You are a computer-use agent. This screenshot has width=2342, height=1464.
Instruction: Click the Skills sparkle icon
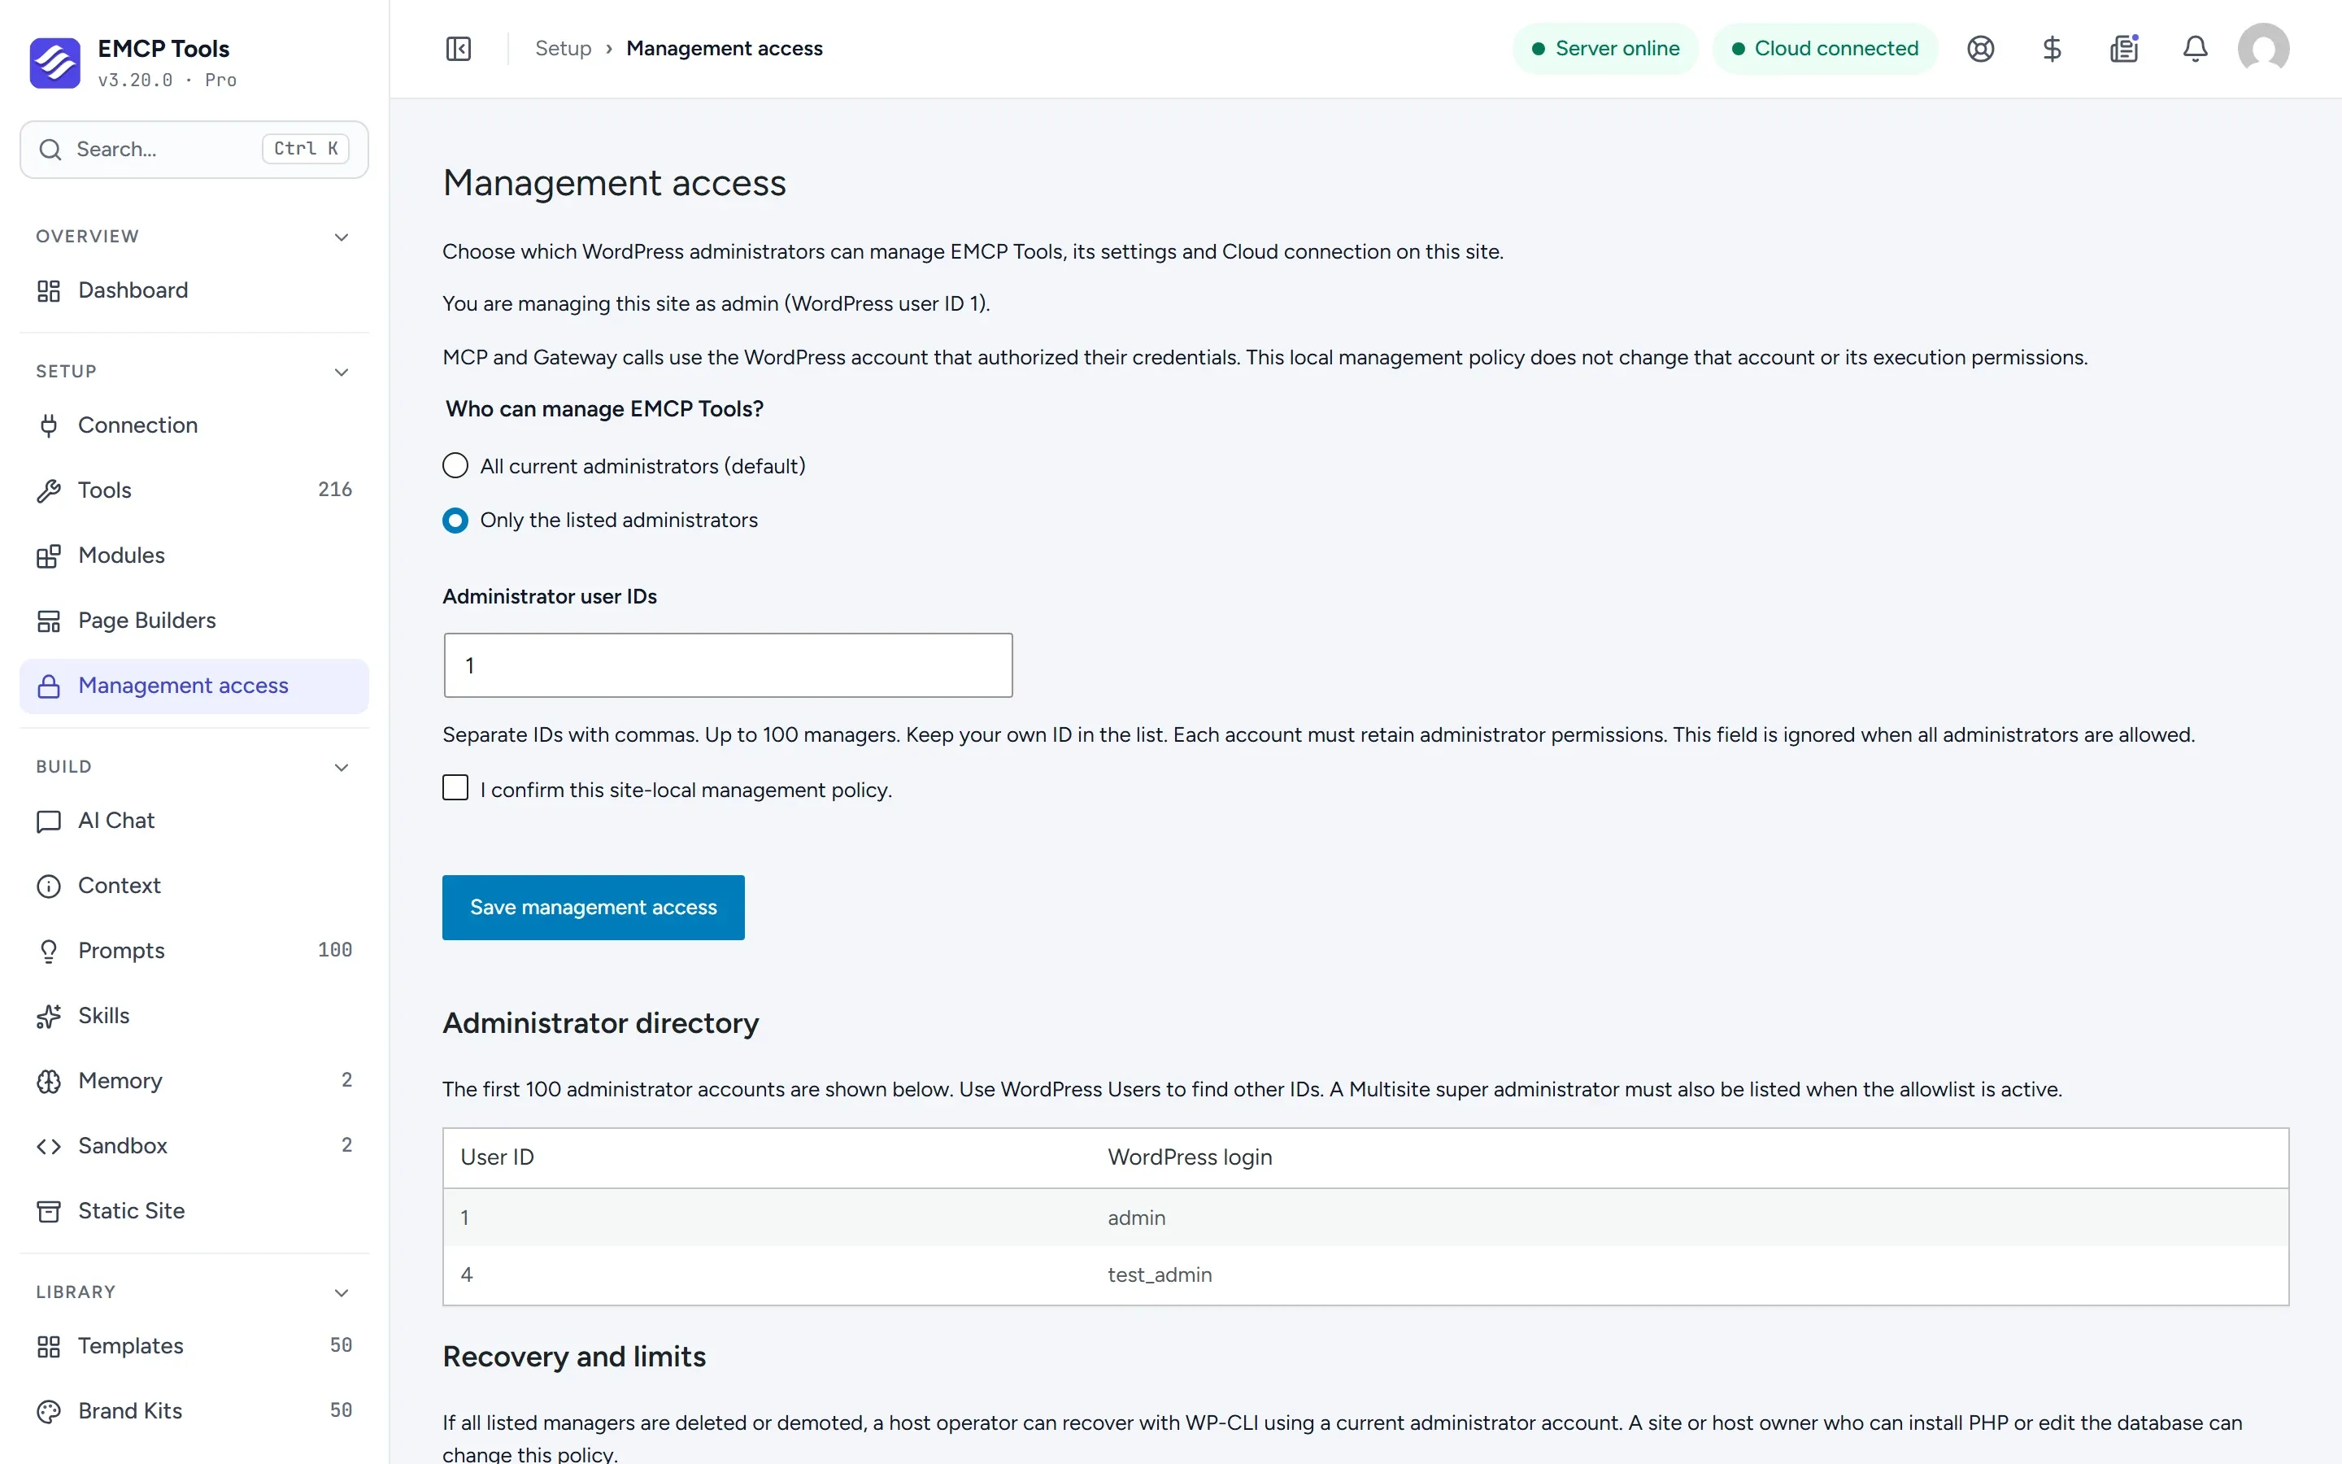click(49, 1016)
